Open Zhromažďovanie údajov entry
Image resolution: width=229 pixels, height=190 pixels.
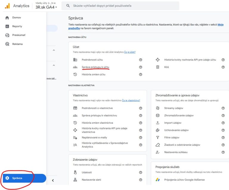(179, 115)
